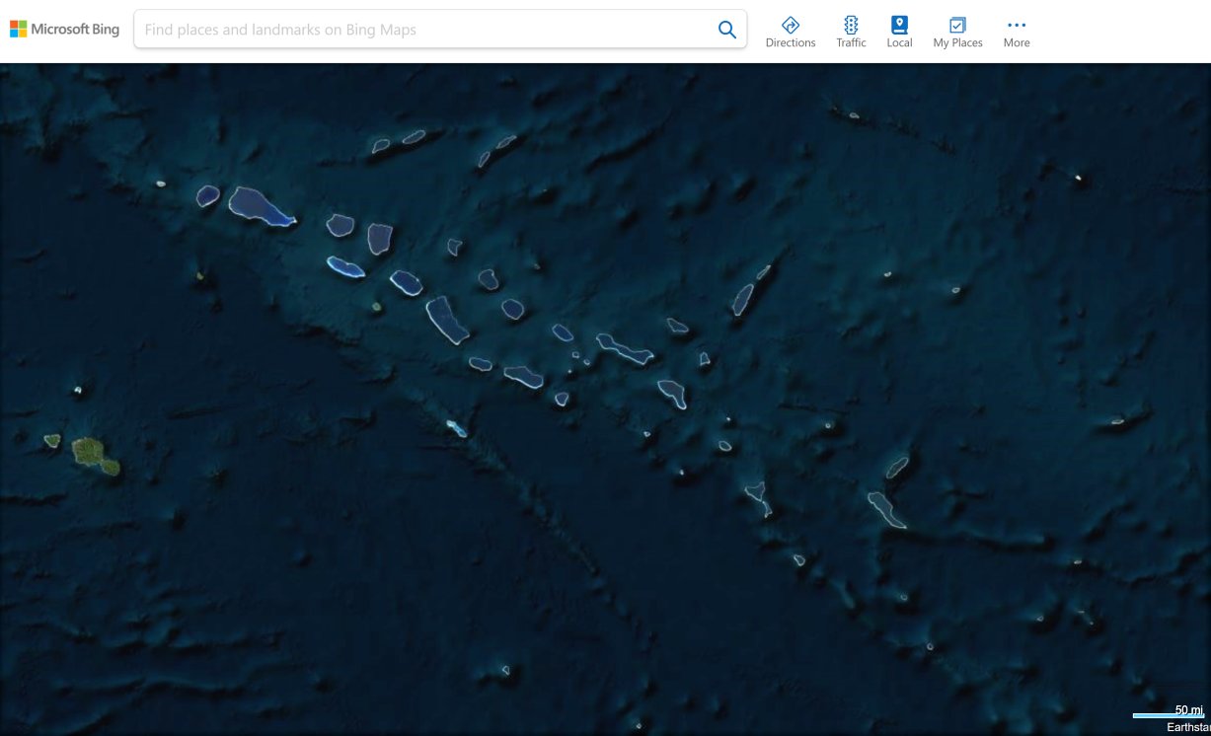Click the long narrow atoll in the southeast group
The width and height of the screenshot is (1211, 736).
point(886,509)
